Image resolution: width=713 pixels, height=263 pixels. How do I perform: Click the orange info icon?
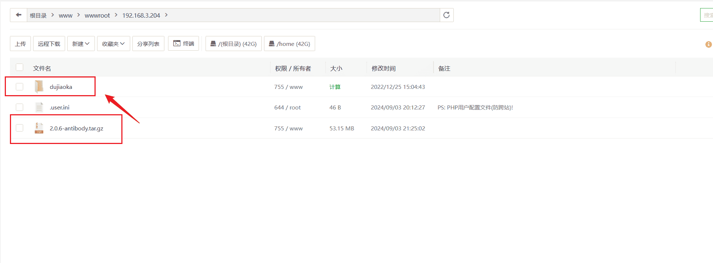pos(708,44)
